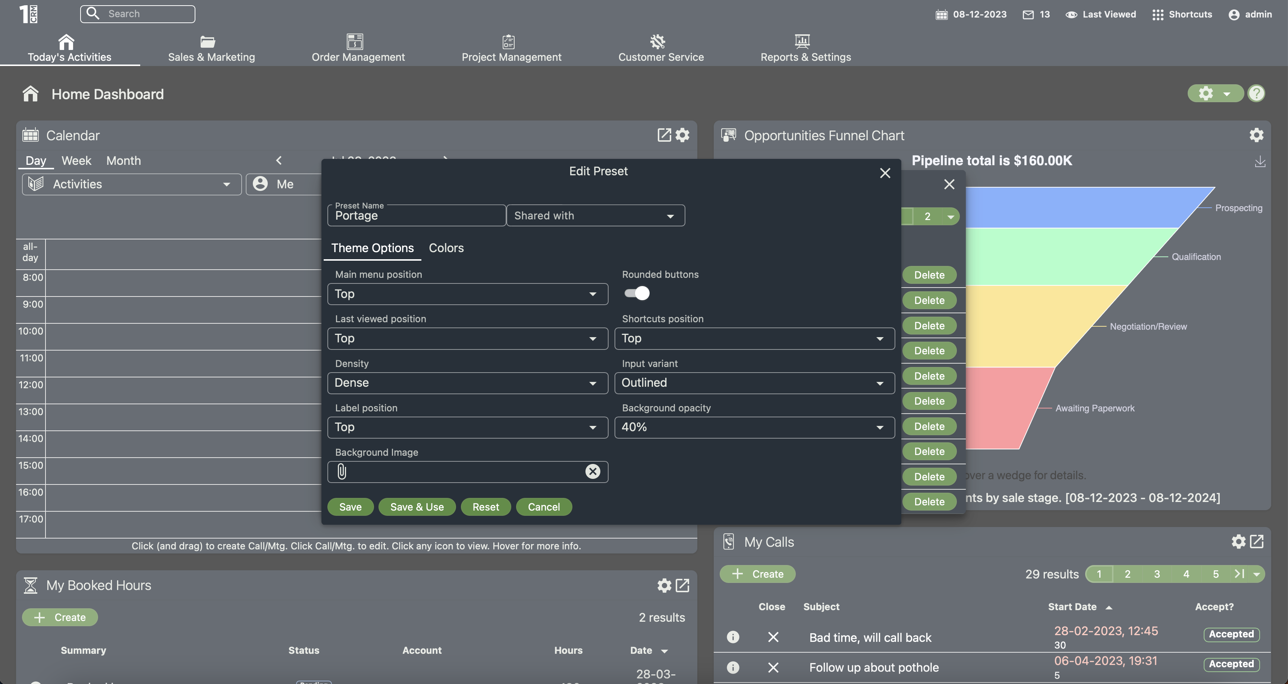Viewport: 1288px width, 684px height.
Task: Open the Customer Service module icon
Action: tap(657, 41)
